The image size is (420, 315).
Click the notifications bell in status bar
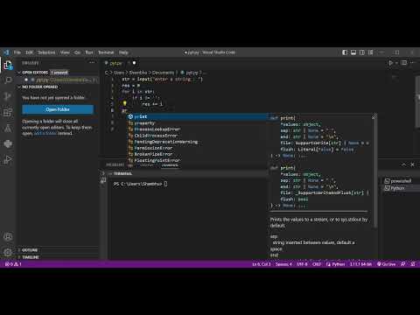click(413, 264)
